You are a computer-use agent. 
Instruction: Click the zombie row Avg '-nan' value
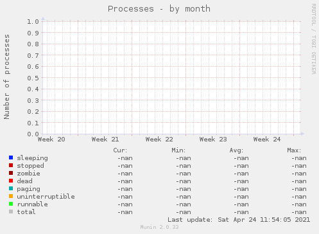pos(241,174)
